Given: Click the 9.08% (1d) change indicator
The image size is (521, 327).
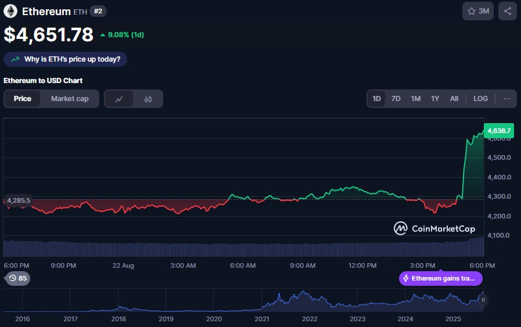Looking at the screenshot, I should click(x=123, y=35).
